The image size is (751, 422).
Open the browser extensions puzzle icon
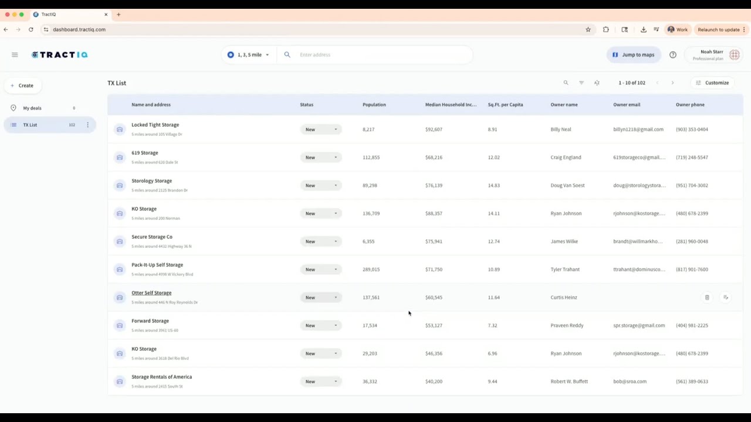[606, 29]
